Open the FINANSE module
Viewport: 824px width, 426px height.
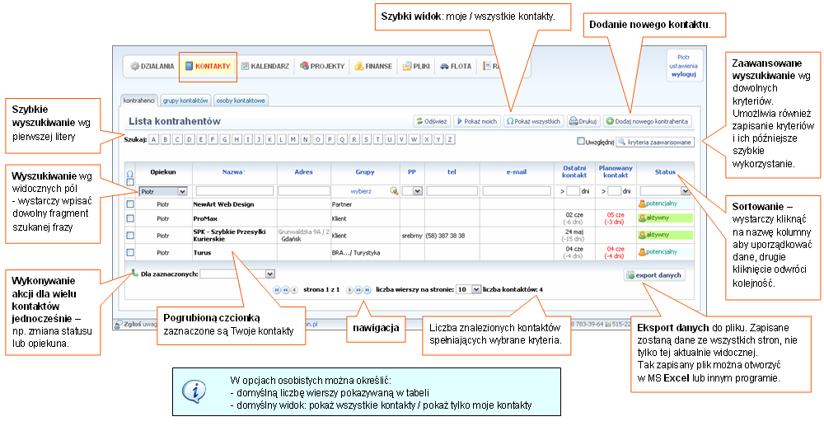[373, 66]
